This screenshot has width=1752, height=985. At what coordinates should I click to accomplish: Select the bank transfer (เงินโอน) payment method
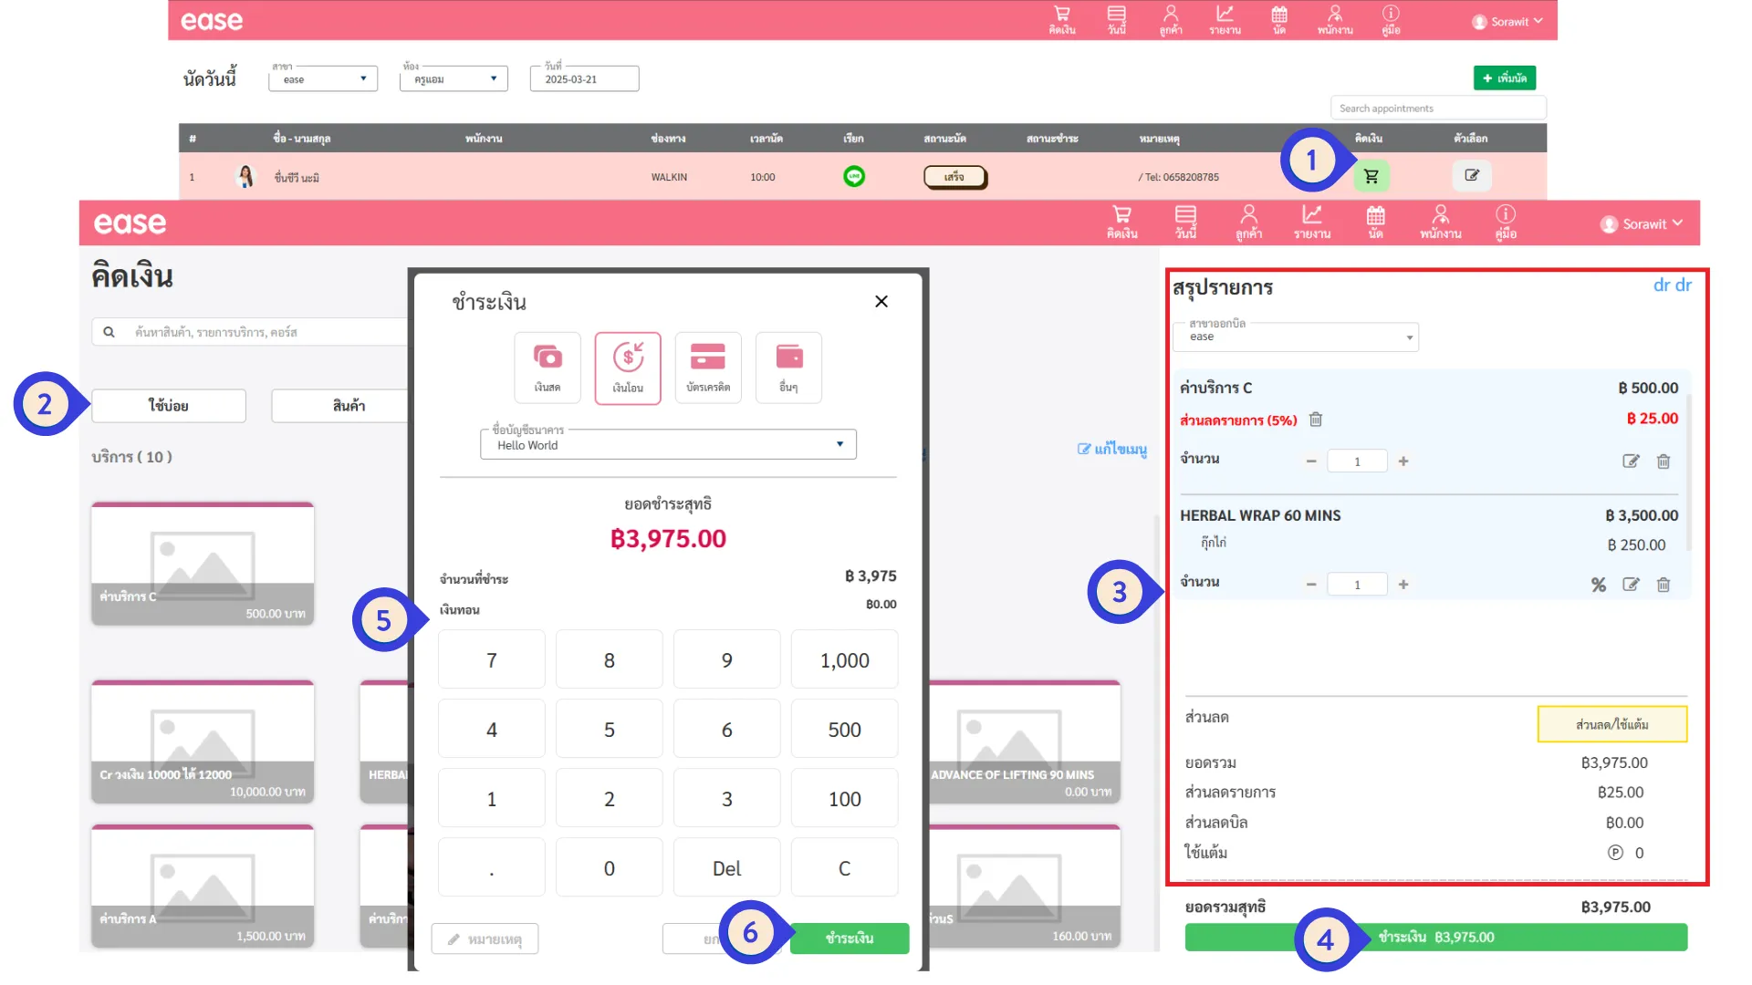click(628, 368)
